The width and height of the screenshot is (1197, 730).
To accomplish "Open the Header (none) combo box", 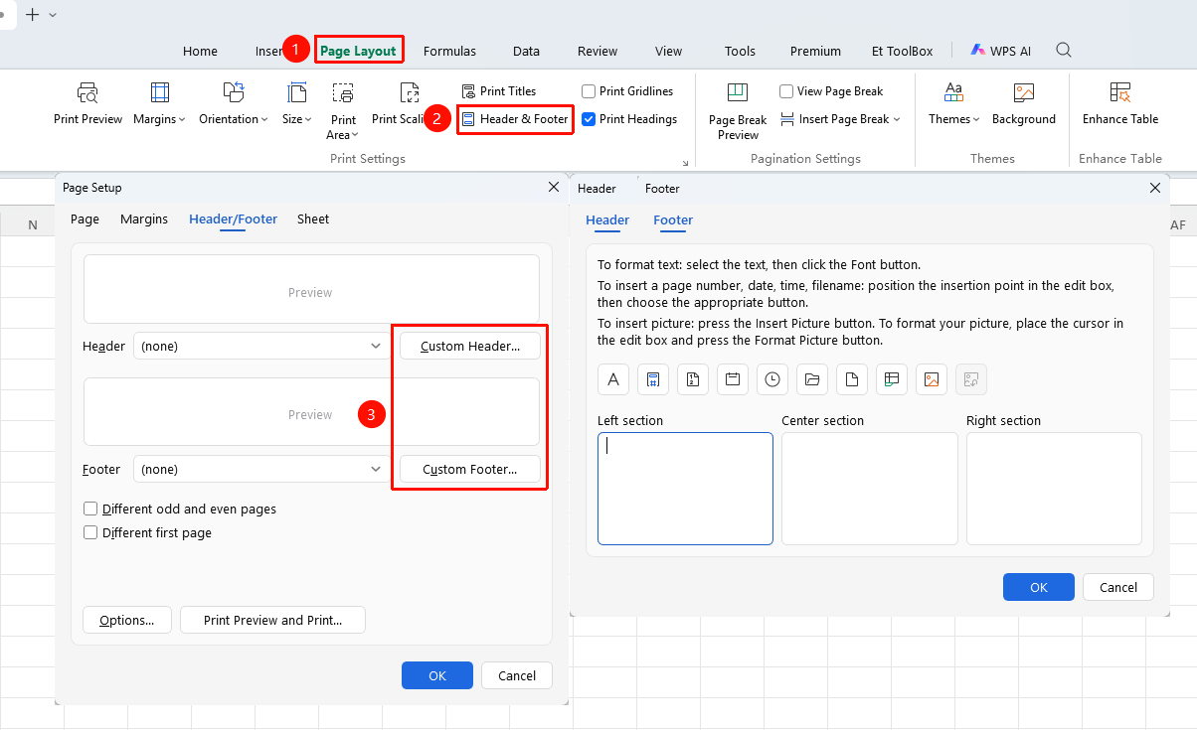I will [261, 346].
